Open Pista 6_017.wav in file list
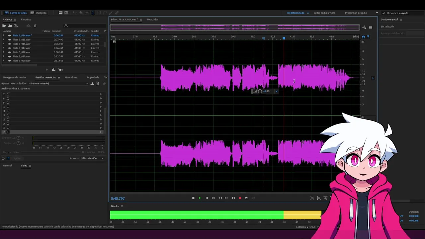Viewport: 425px width, 239px height. (x=22, y=48)
